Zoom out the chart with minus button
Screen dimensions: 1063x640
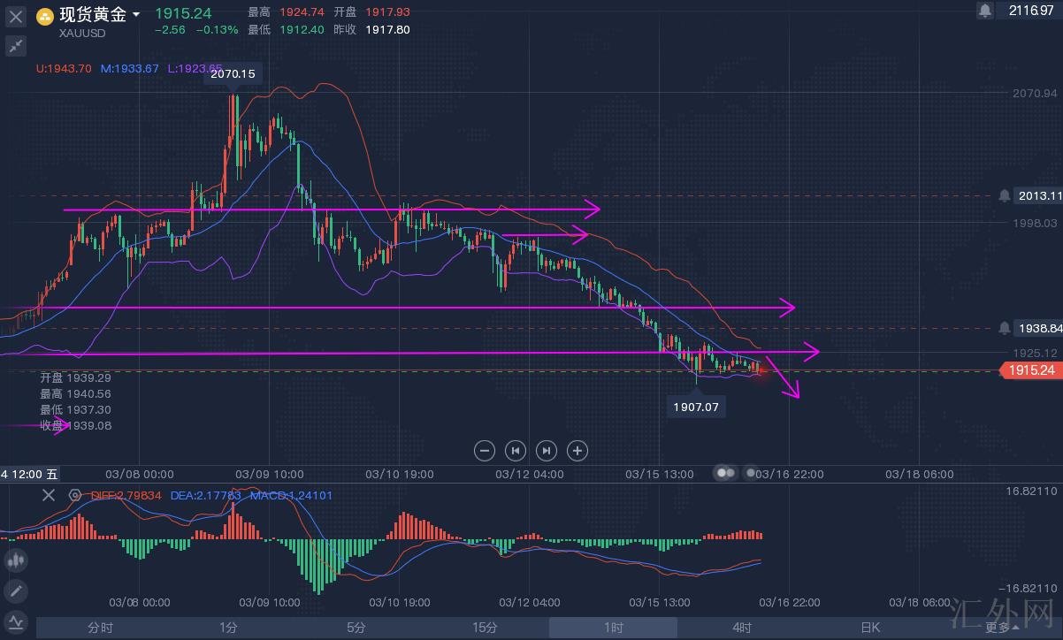tap(484, 450)
